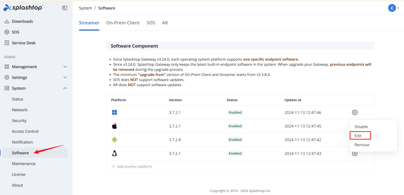The image size is (404, 195).
Task: Expand the Management section chevron
Action: coord(65,67)
